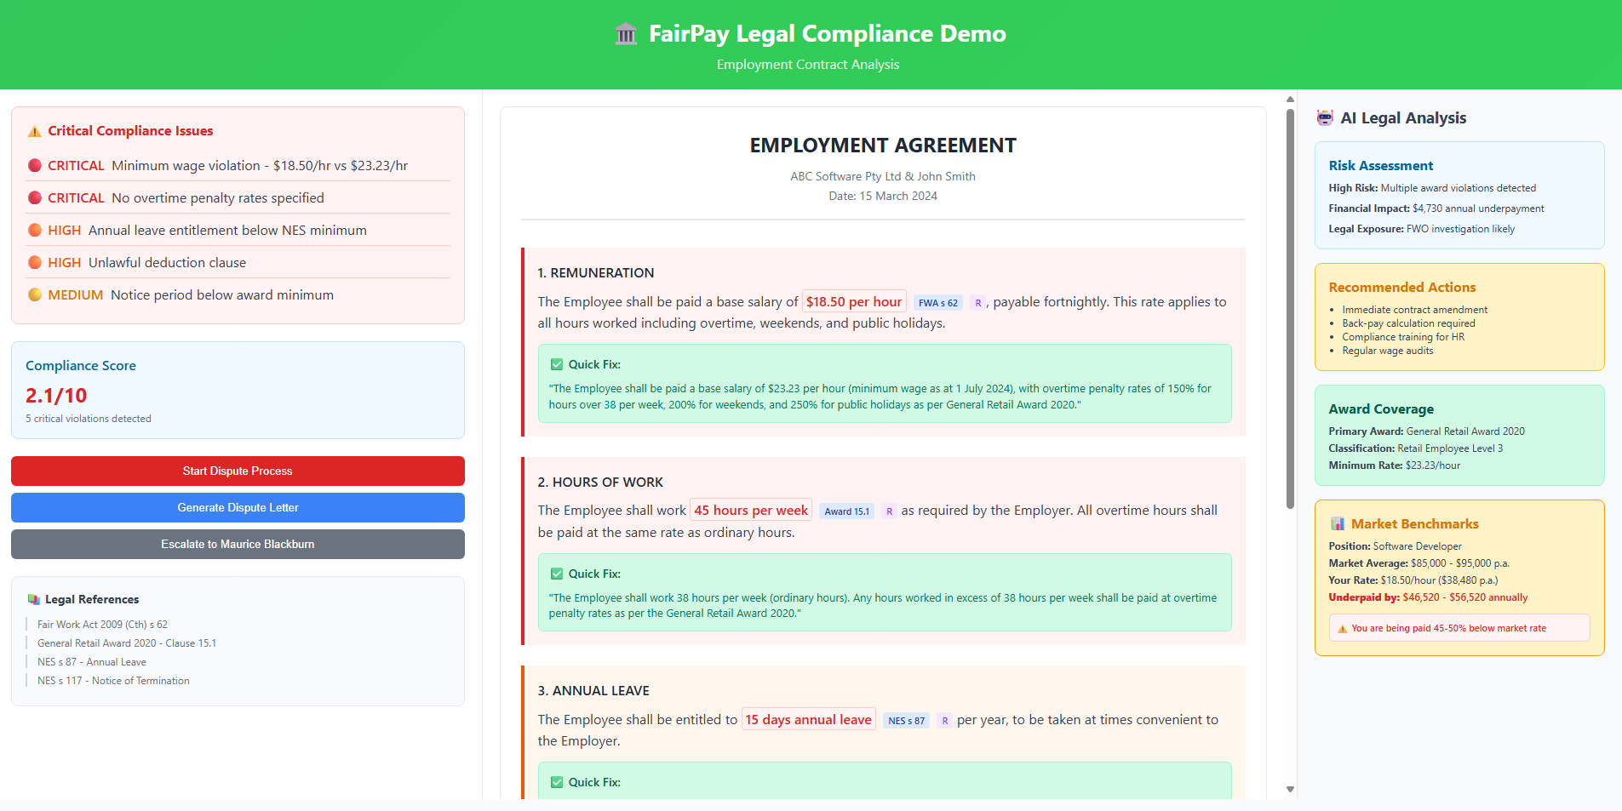Image resolution: width=1622 pixels, height=811 pixels.
Task: Click the warning icon beside Critical Compliance Issues
Action: 34,131
